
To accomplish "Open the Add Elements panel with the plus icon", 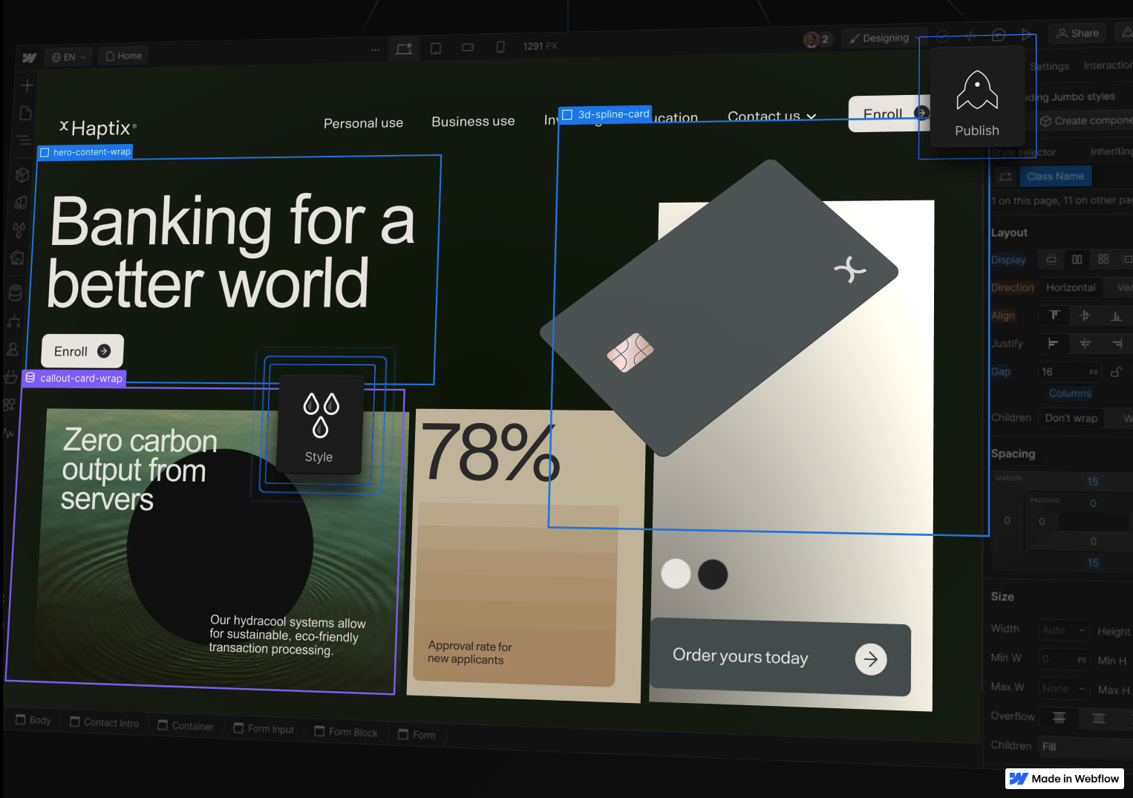I will [26, 85].
